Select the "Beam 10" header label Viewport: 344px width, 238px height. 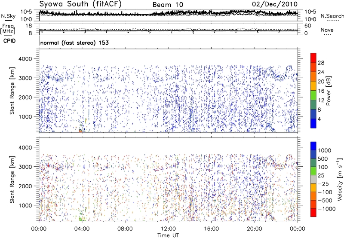coord(168,5)
